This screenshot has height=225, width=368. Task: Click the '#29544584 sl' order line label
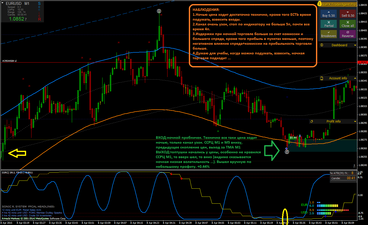(9, 61)
